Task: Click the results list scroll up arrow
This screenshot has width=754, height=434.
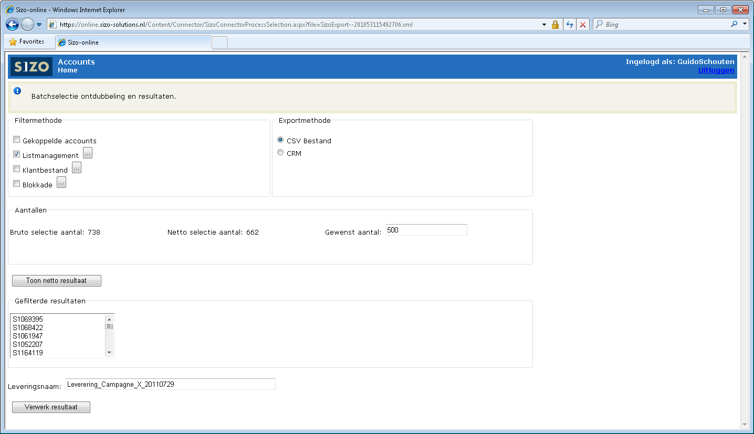Action: coord(109,319)
